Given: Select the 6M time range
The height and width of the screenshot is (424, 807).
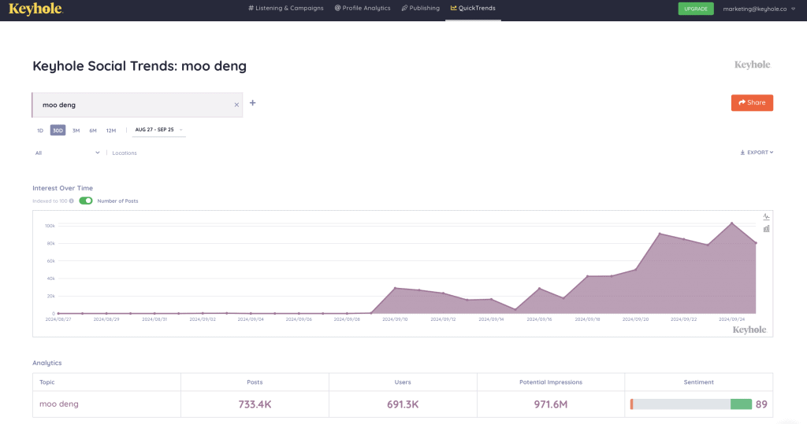Looking at the screenshot, I should tap(93, 131).
